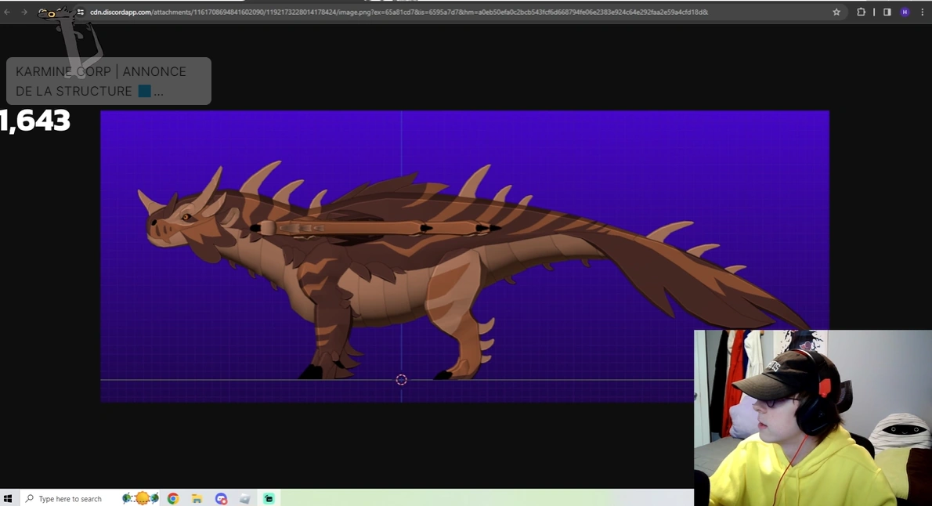Open the gray app icon on the taskbar
Screen dimensions: 932x506
(244, 498)
